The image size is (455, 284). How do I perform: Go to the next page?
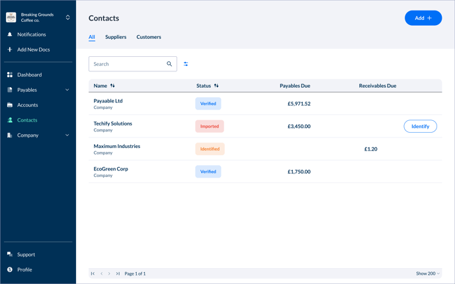[109, 273]
